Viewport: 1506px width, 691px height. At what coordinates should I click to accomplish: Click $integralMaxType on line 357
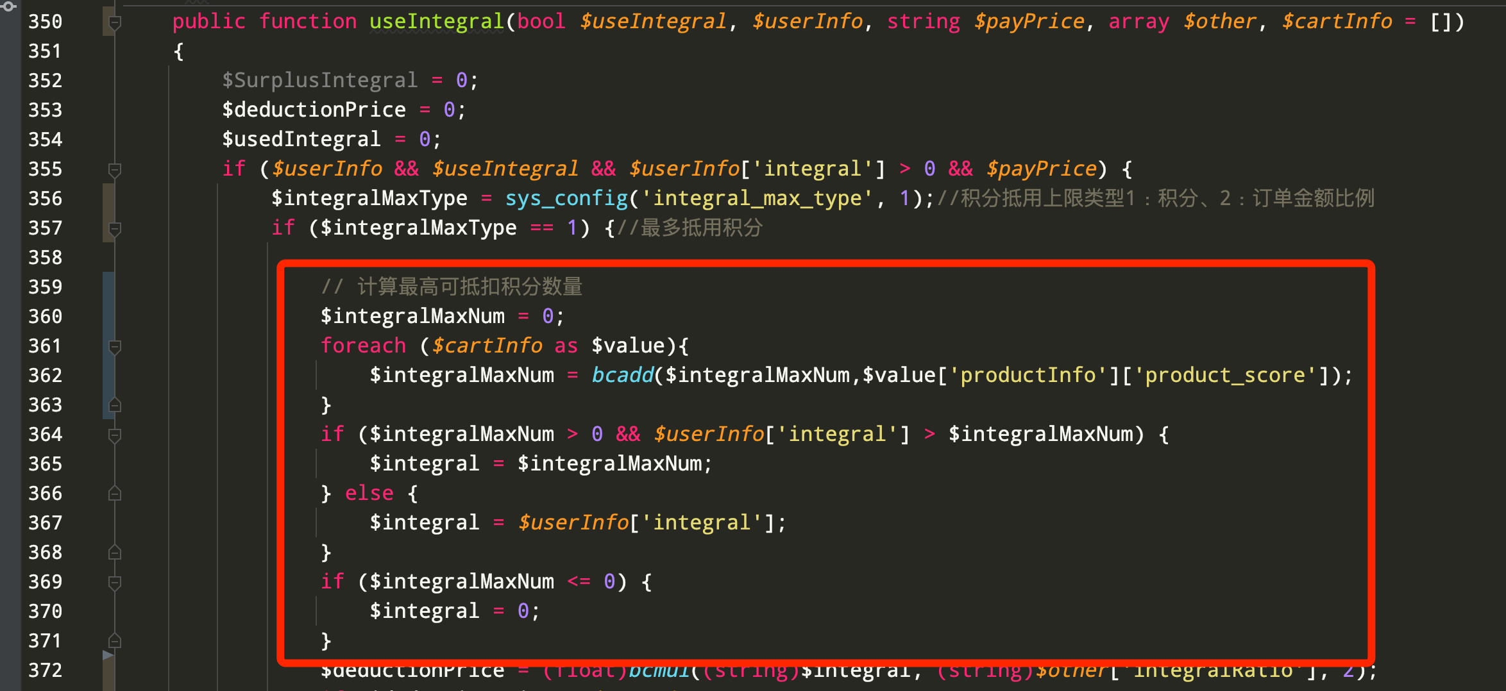click(418, 228)
